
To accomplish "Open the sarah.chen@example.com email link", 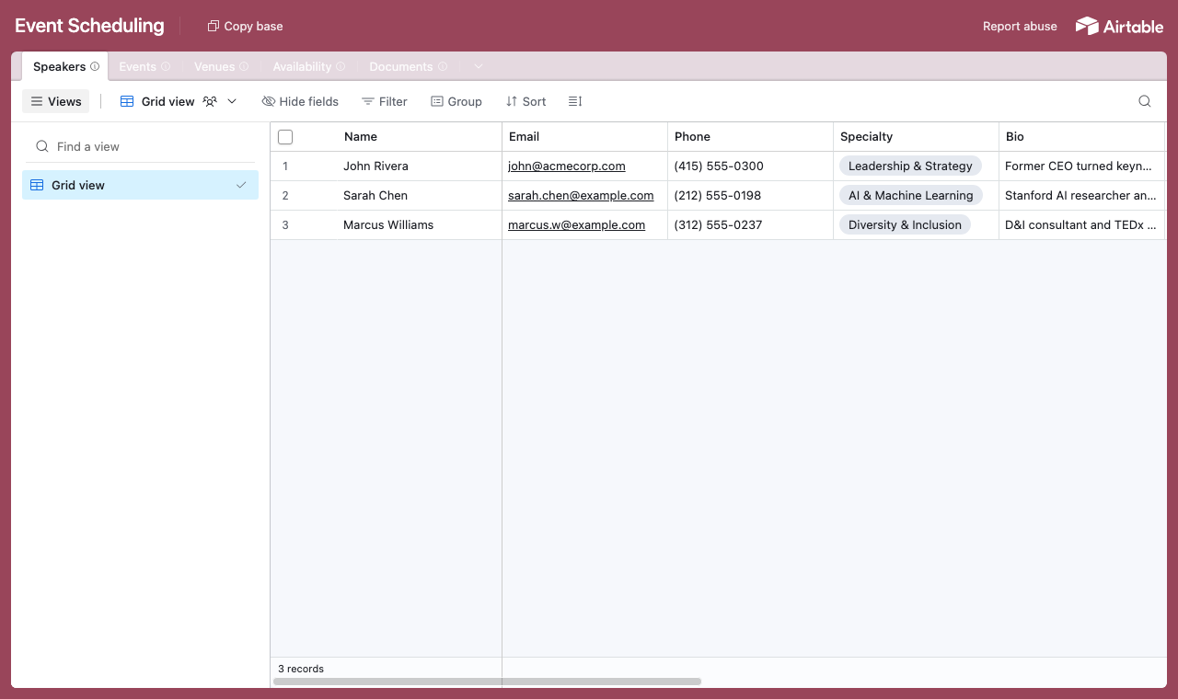I will [581, 196].
